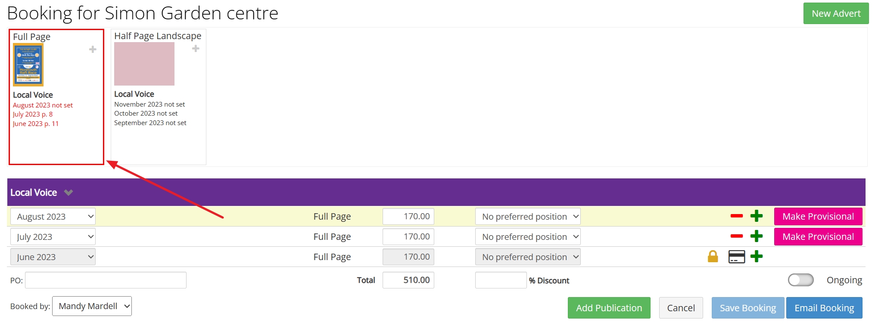Open the Booked by Mandy Mardell dropdown
The height and width of the screenshot is (325, 872).
(92, 306)
